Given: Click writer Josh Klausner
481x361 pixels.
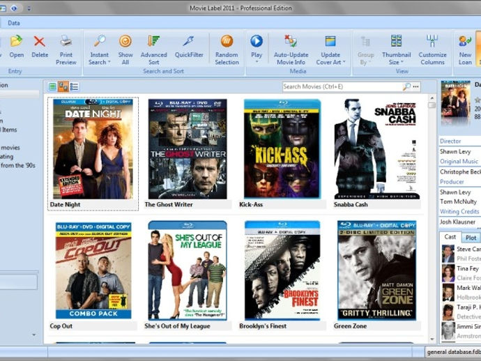Looking at the screenshot, I should (457, 222).
